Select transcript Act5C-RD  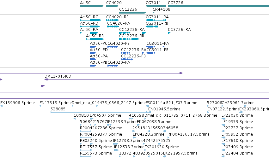pyautogui.click(x=90, y=26)
